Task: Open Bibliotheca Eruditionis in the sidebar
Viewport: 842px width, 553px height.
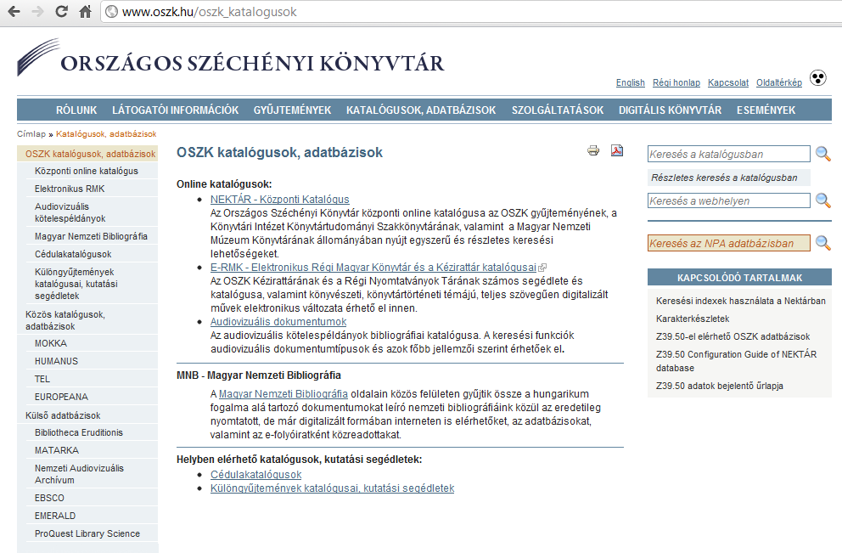Action: coord(79,432)
